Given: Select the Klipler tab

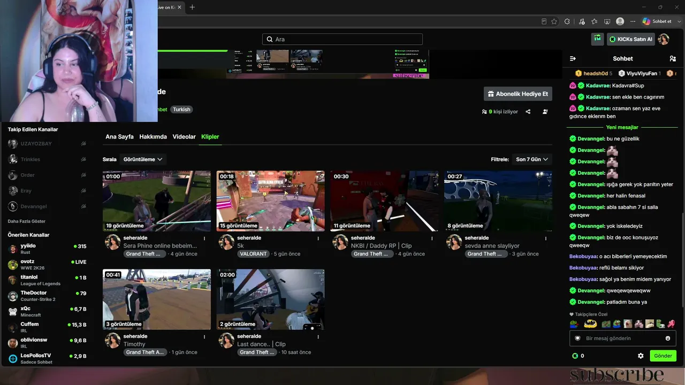Looking at the screenshot, I should point(210,137).
